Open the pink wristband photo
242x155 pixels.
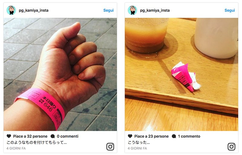(x=60, y=74)
